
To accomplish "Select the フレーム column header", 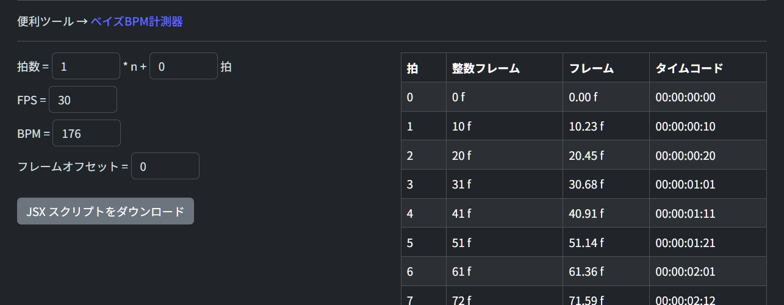I will (x=591, y=68).
